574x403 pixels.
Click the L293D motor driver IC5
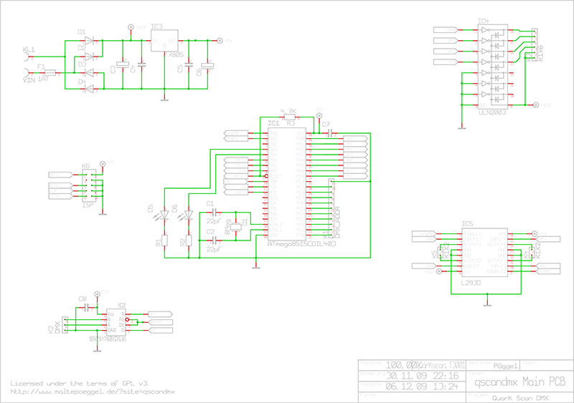pos(479,256)
